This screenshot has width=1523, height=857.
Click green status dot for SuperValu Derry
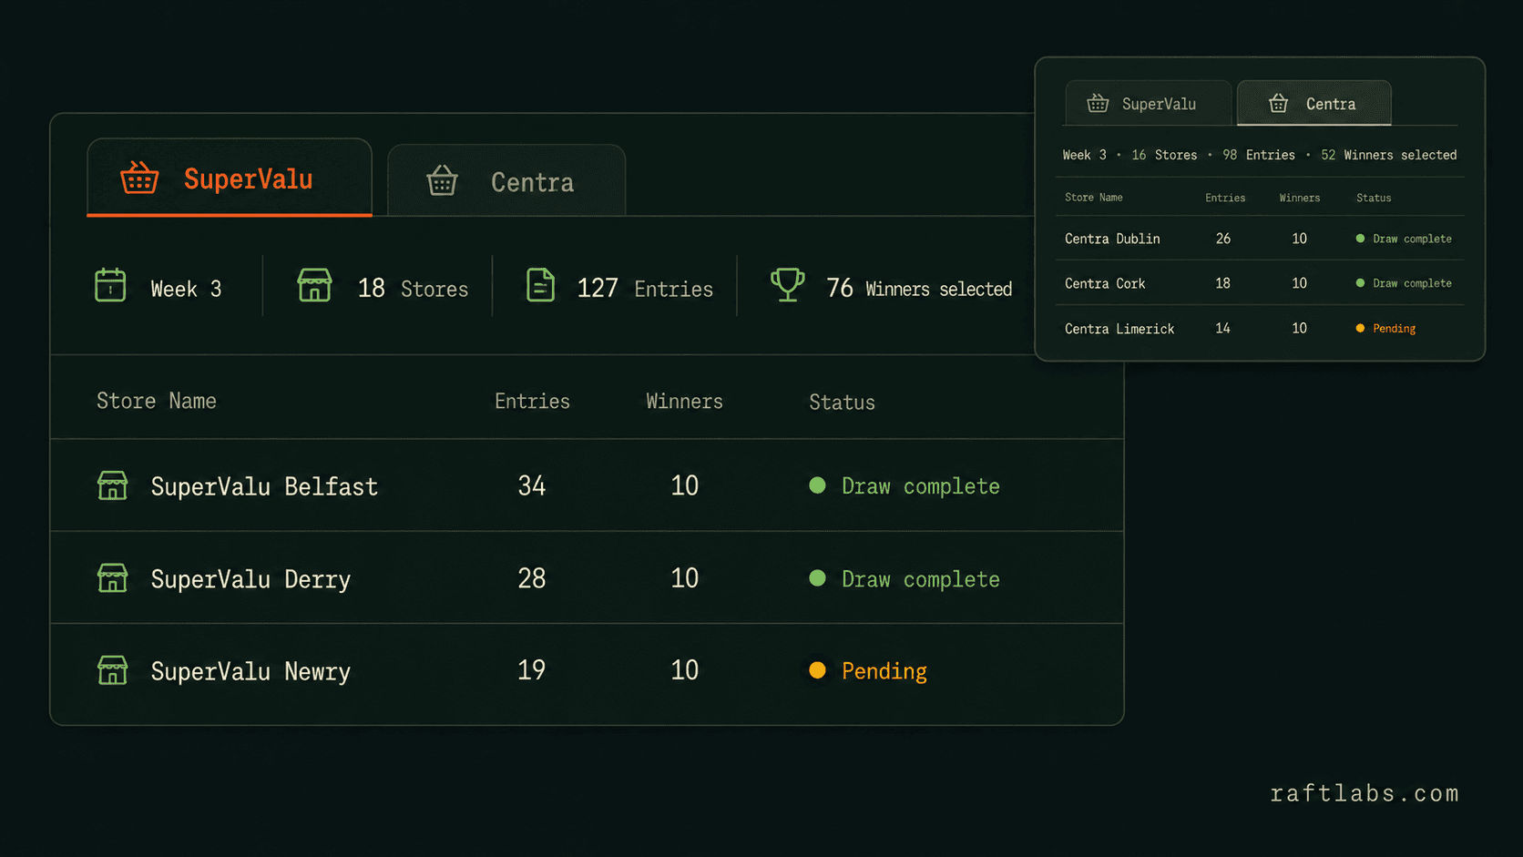(x=817, y=577)
